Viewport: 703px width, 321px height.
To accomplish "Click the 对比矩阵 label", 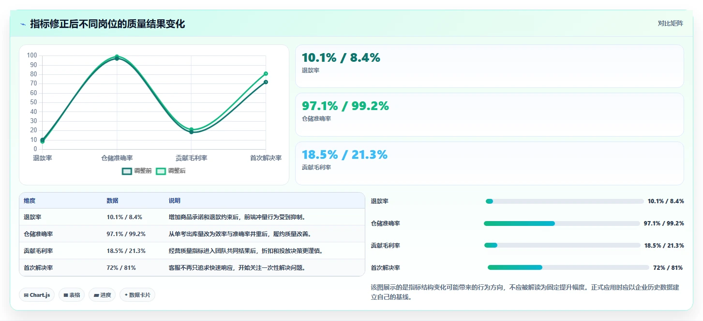I will (x=670, y=23).
